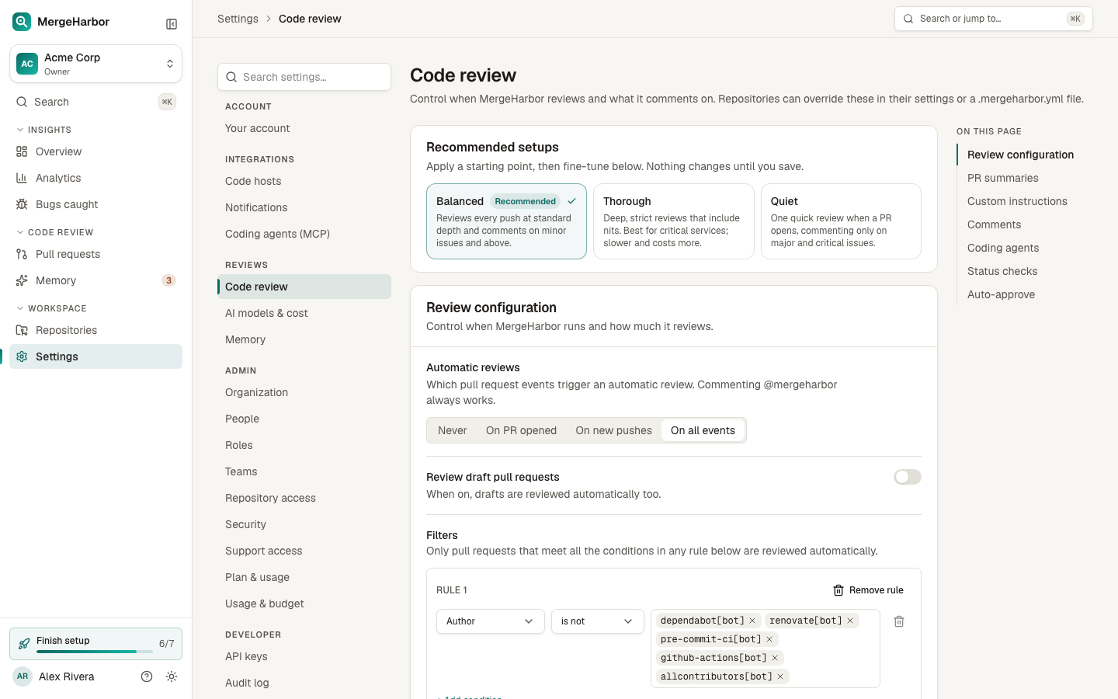The width and height of the screenshot is (1118, 699).
Task: Collapse the WORKSPACE sidebar section
Action: (51, 308)
